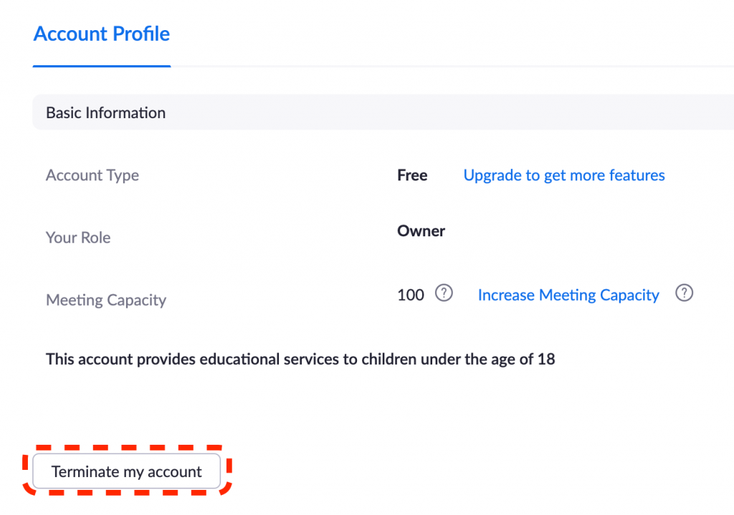Click the gray tab divider line
Screen dimensions: 734x515
coord(452,67)
